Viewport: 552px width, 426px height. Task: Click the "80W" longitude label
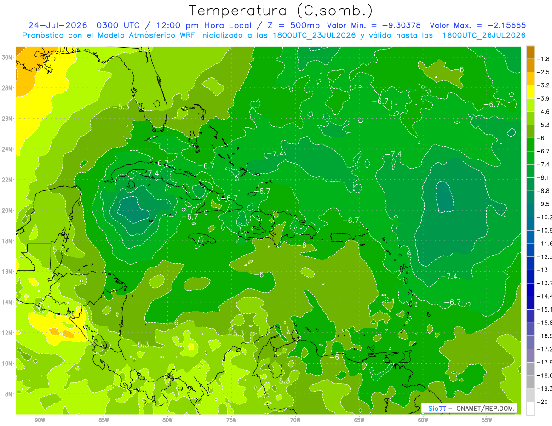pos(167,420)
